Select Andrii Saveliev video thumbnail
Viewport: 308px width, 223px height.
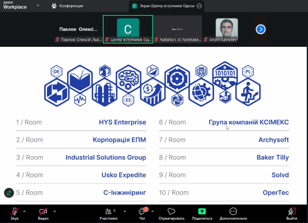point(227,30)
